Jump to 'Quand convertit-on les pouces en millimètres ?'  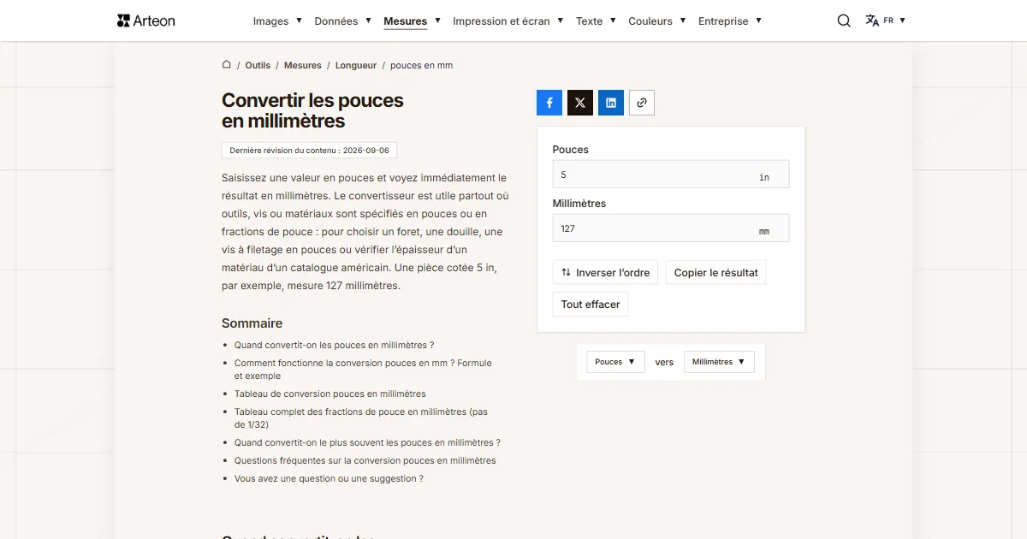point(335,345)
